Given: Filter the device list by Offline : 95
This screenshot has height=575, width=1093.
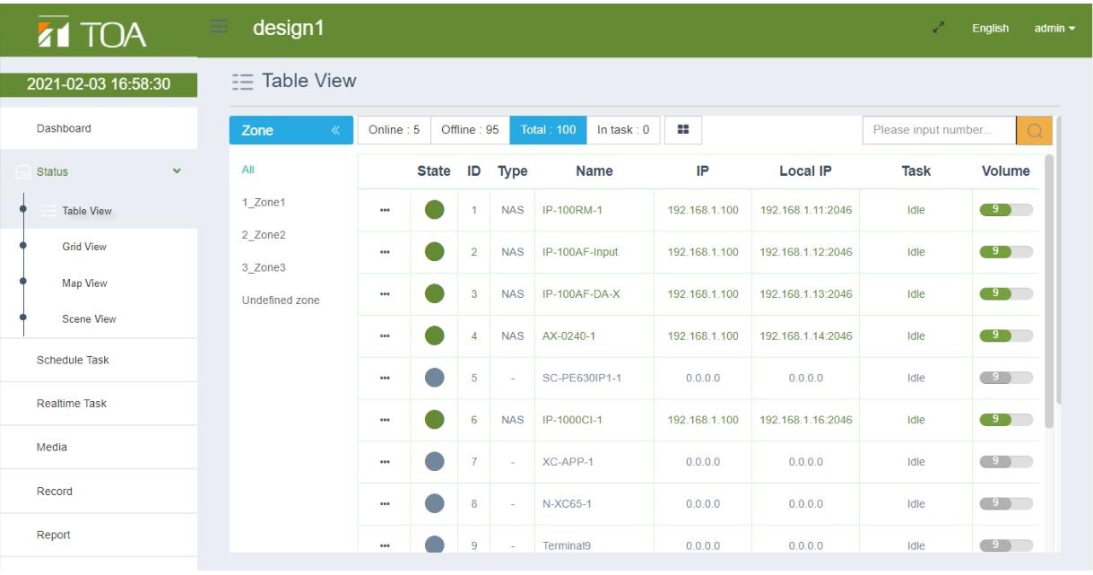Looking at the screenshot, I should (470, 130).
